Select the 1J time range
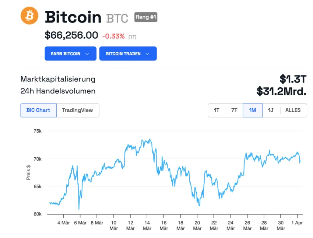 [x=271, y=110]
